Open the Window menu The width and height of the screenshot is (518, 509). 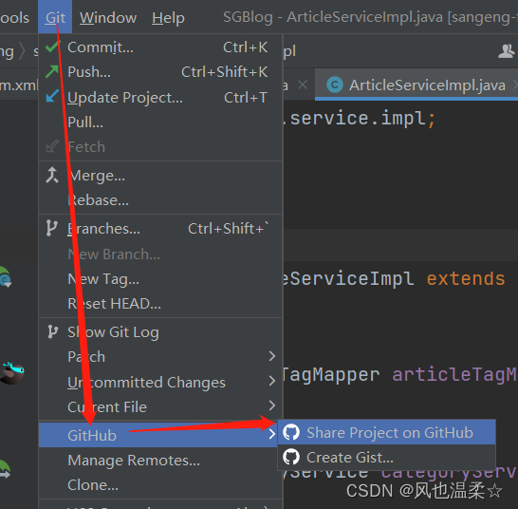point(108,17)
